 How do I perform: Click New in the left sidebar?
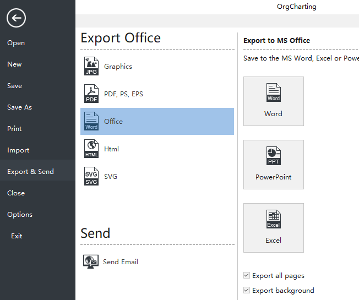point(15,64)
